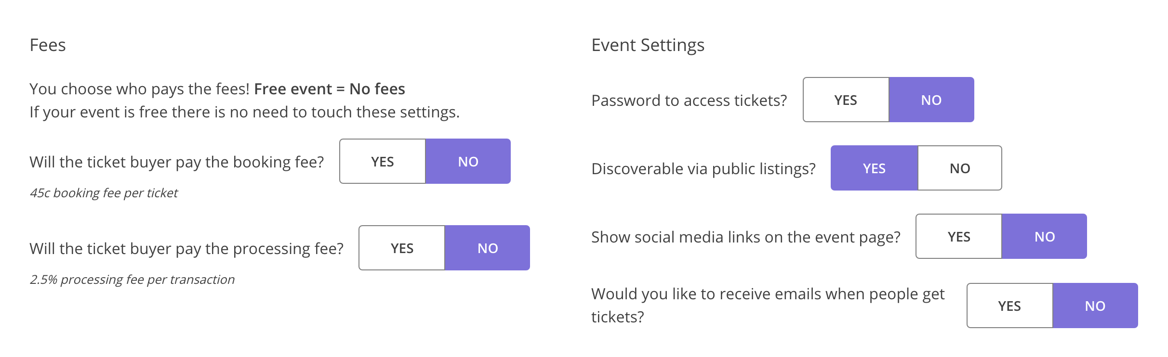Image resolution: width=1168 pixels, height=357 pixels.
Task: Keep booking fee toggle on NO
Action: [467, 161]
